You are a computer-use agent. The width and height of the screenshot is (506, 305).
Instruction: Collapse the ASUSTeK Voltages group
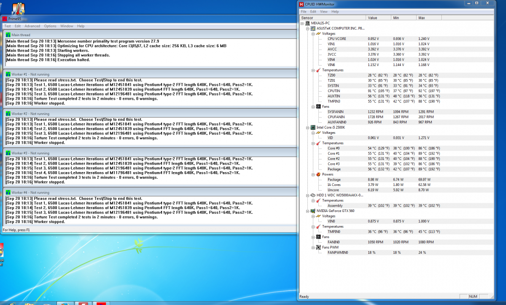[x=313, y=34]
